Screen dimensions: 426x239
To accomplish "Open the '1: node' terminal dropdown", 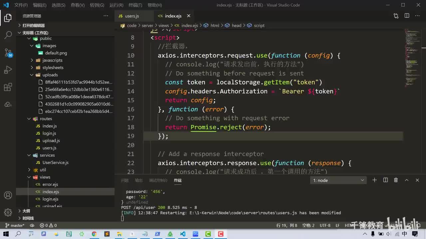I will coord(338,180).
